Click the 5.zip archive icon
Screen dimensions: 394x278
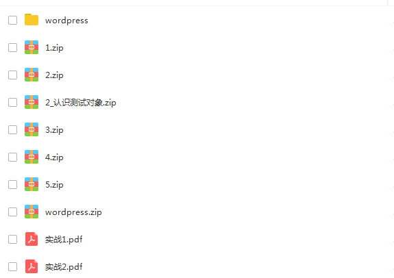point(32,184)
